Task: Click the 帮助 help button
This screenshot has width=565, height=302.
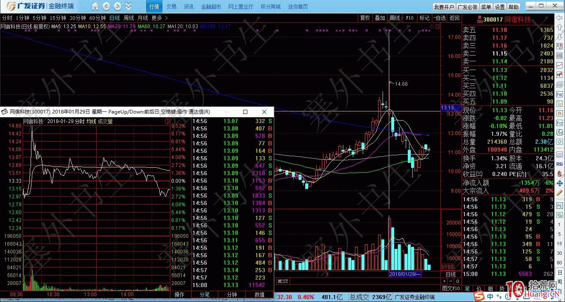Action: click(514, 7)
